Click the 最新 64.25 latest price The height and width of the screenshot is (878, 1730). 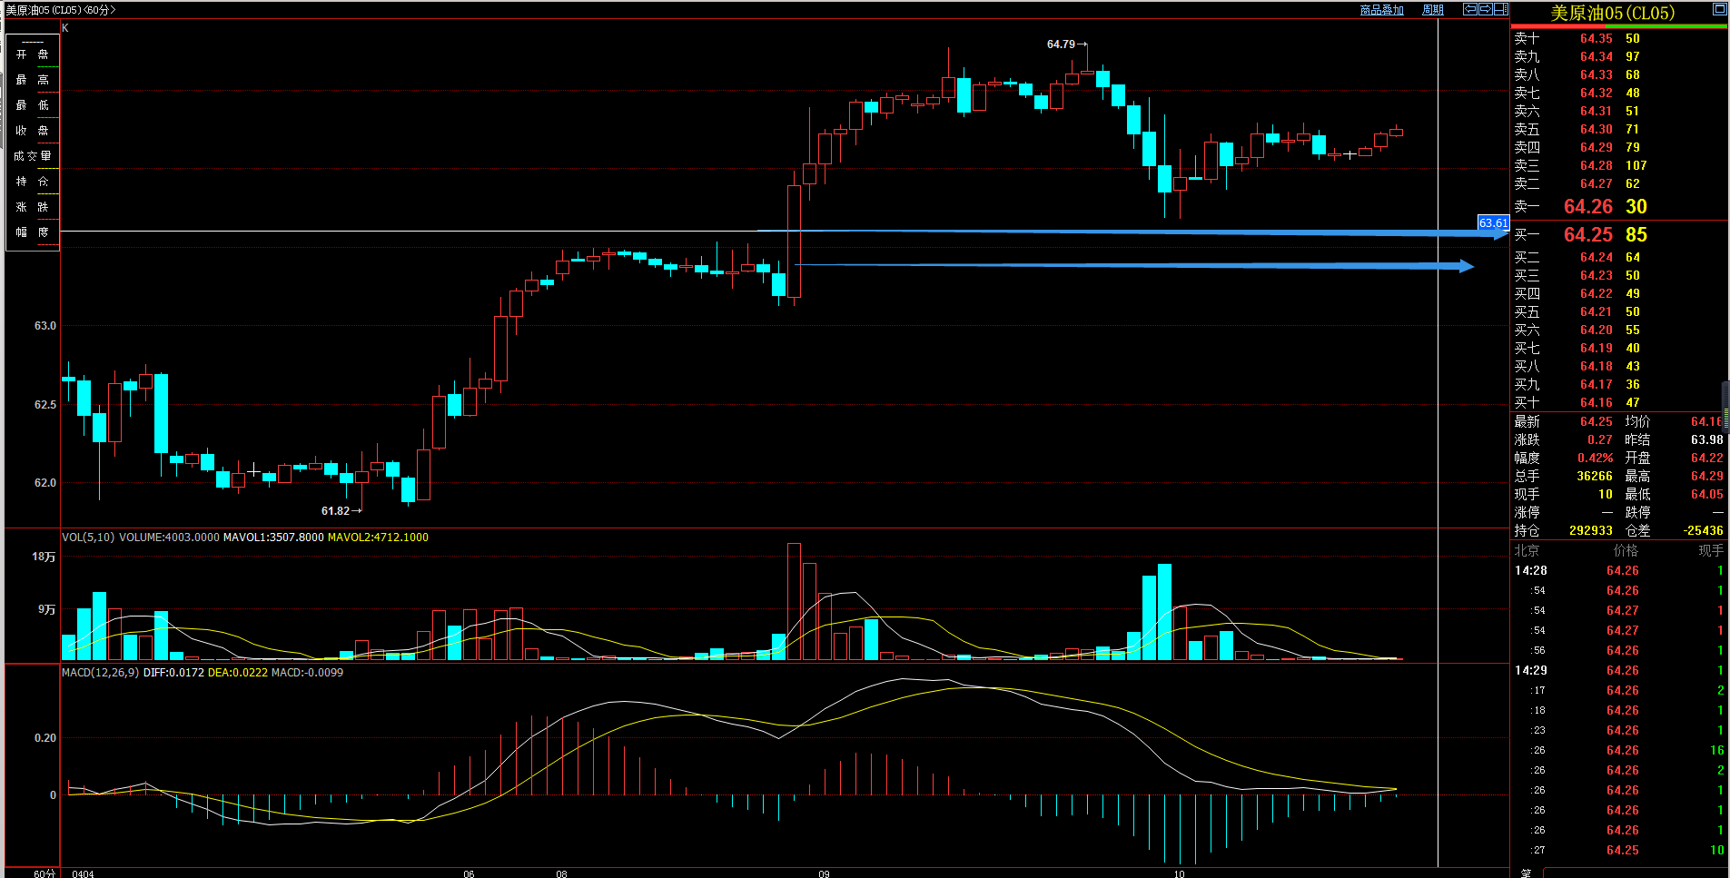[x=1597, y=421]
